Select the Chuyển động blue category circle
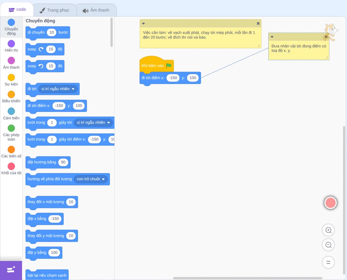The width and height of the screenshot is (347, 280). tap(11, 22)
